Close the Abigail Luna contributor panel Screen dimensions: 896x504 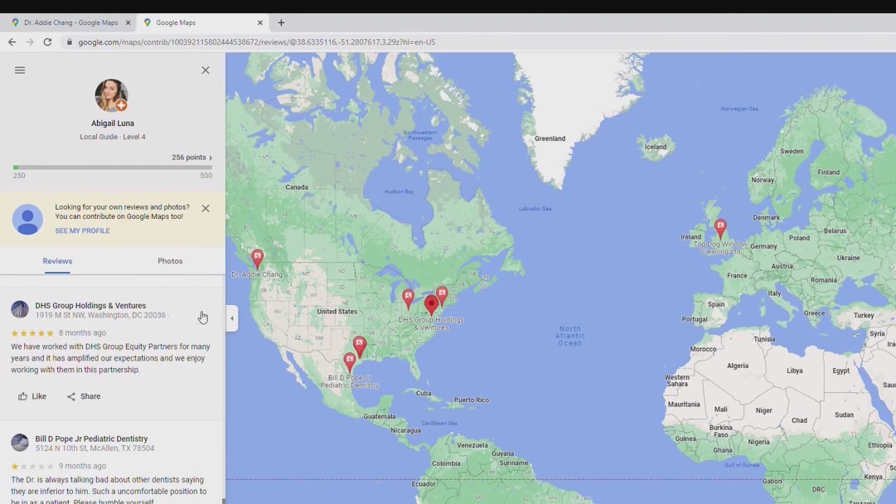click(206, 70)
